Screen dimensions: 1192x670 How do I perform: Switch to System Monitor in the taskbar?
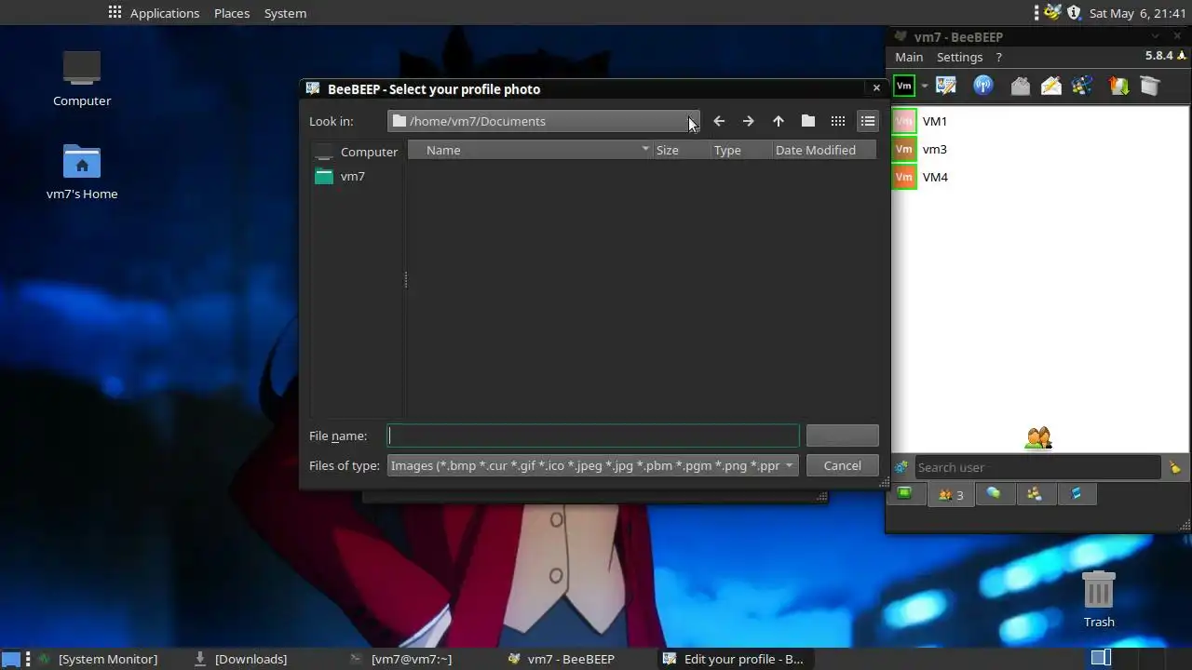coord(97,659)
